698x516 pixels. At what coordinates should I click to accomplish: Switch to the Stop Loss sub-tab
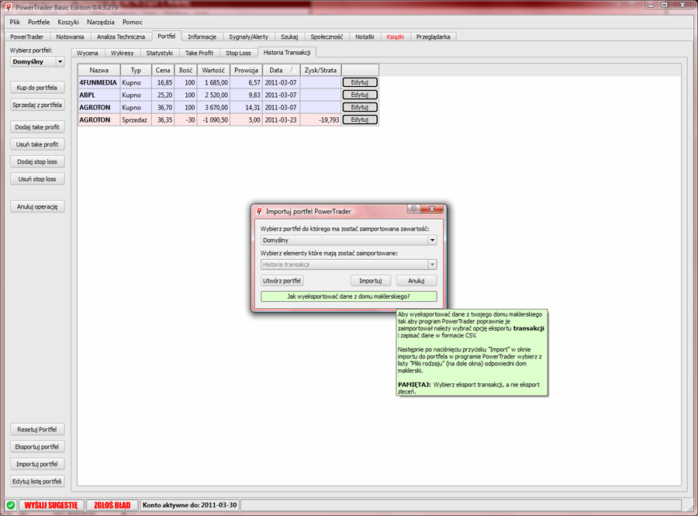pyautogui.click(x=238, y=53)
